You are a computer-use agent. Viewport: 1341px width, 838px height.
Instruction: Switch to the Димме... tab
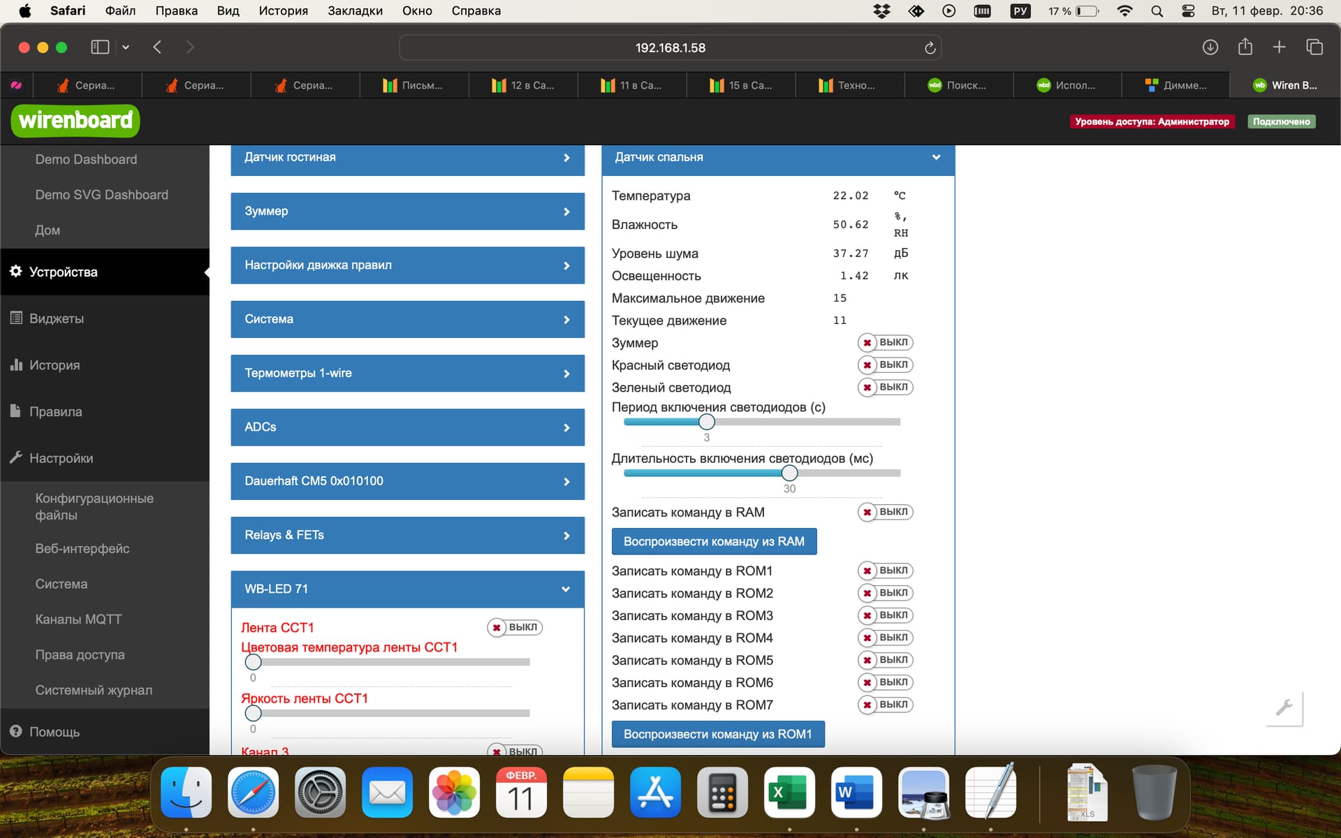pyautogui.click(x=1175, y=85)
